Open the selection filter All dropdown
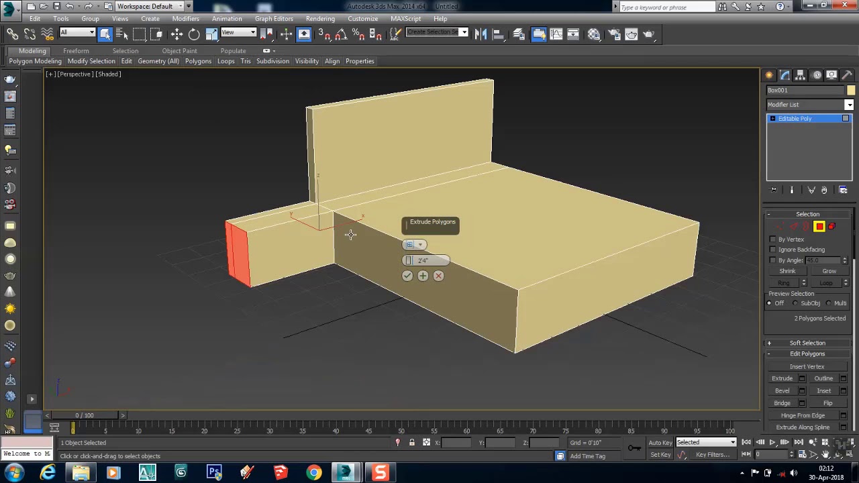This screenshot has height=483, width=859. (77, 33)
